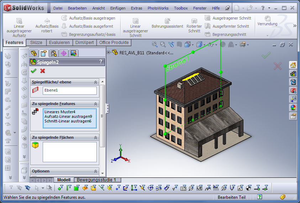The height and width of the screenshot is (203, 300).
Task: Open the display style dropdown arrow
Action: (205, 45)
